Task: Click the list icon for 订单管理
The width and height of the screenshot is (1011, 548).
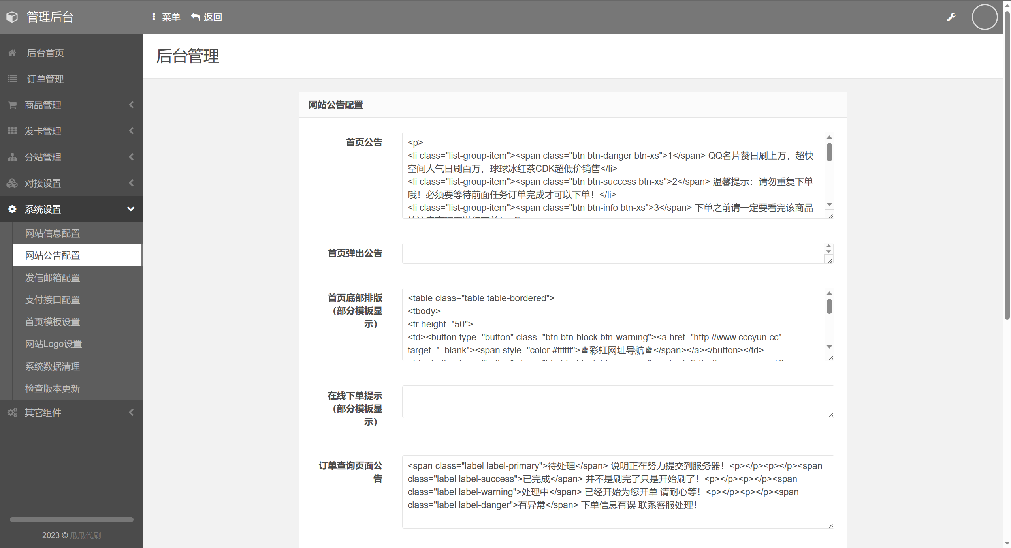Action: pos(12,79)
